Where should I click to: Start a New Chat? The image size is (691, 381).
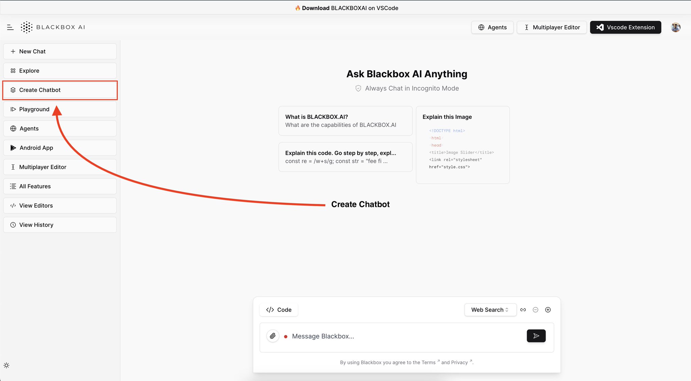(60, 51)
